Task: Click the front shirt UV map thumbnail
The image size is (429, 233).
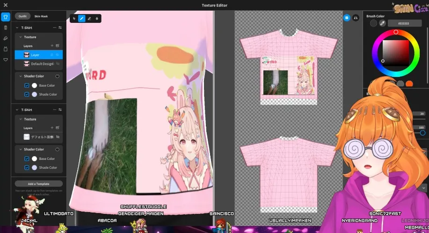Action: (289, 67)
